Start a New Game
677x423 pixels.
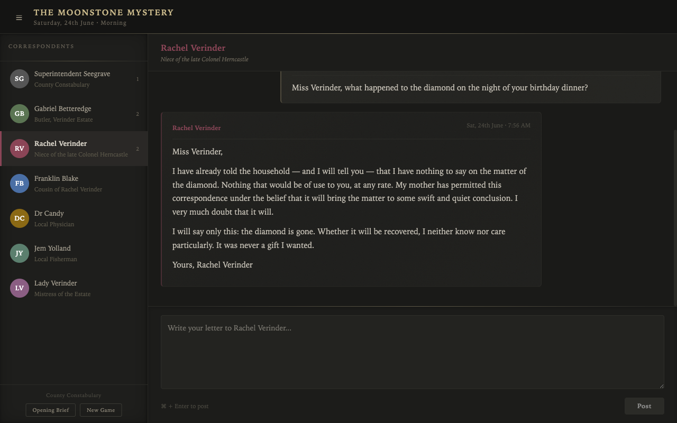(x=100, y=410)
